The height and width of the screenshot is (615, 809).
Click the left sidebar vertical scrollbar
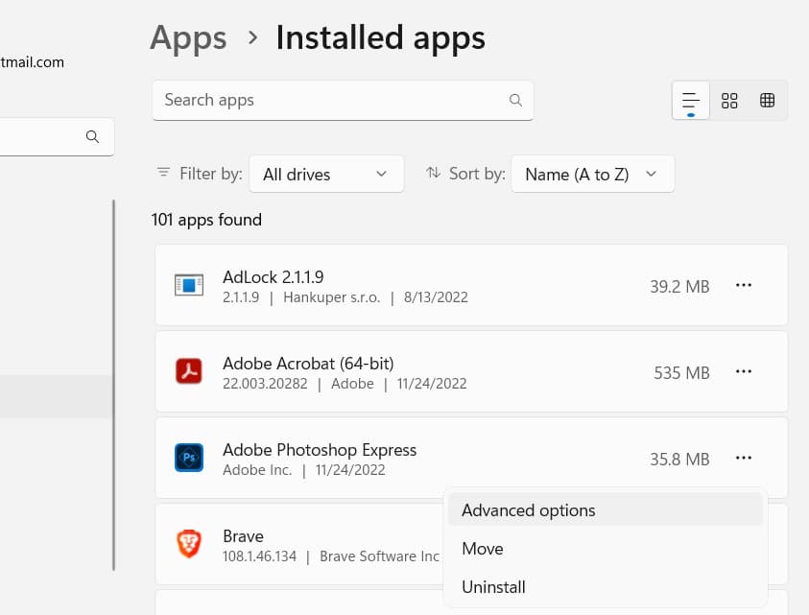pos(113,385)
